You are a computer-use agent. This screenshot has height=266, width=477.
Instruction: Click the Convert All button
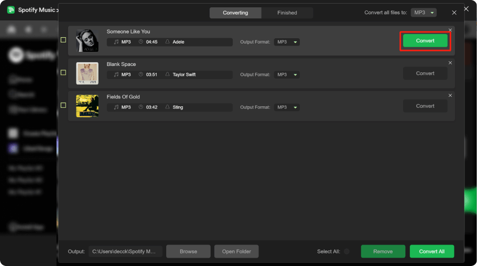click(432, 251)
